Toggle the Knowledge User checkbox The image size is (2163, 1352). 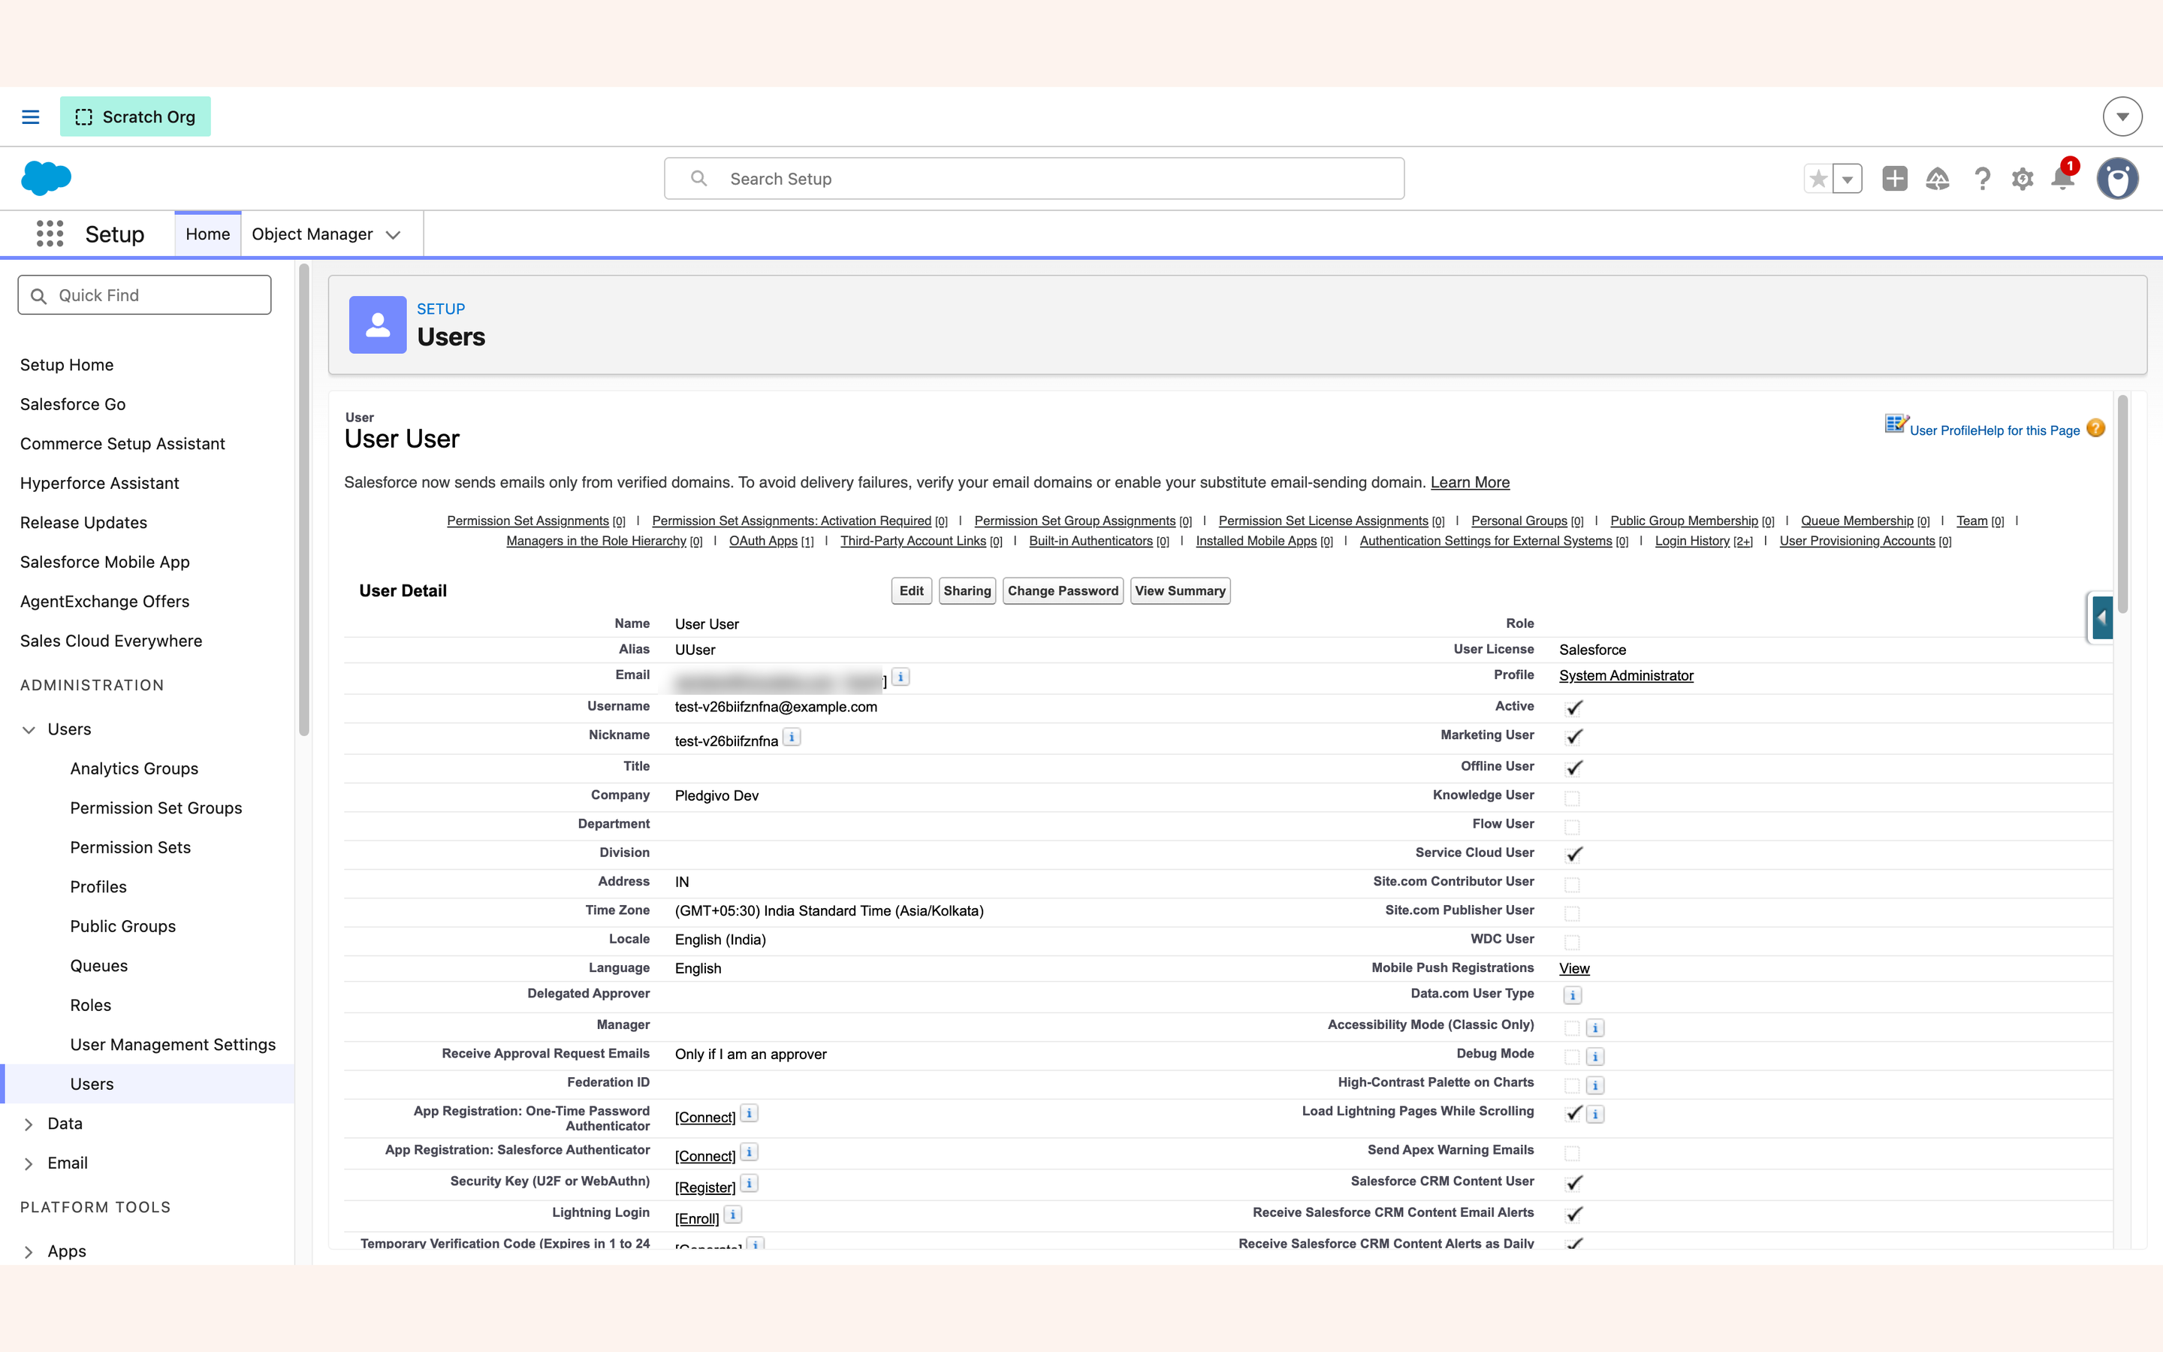click(1572, 798)
